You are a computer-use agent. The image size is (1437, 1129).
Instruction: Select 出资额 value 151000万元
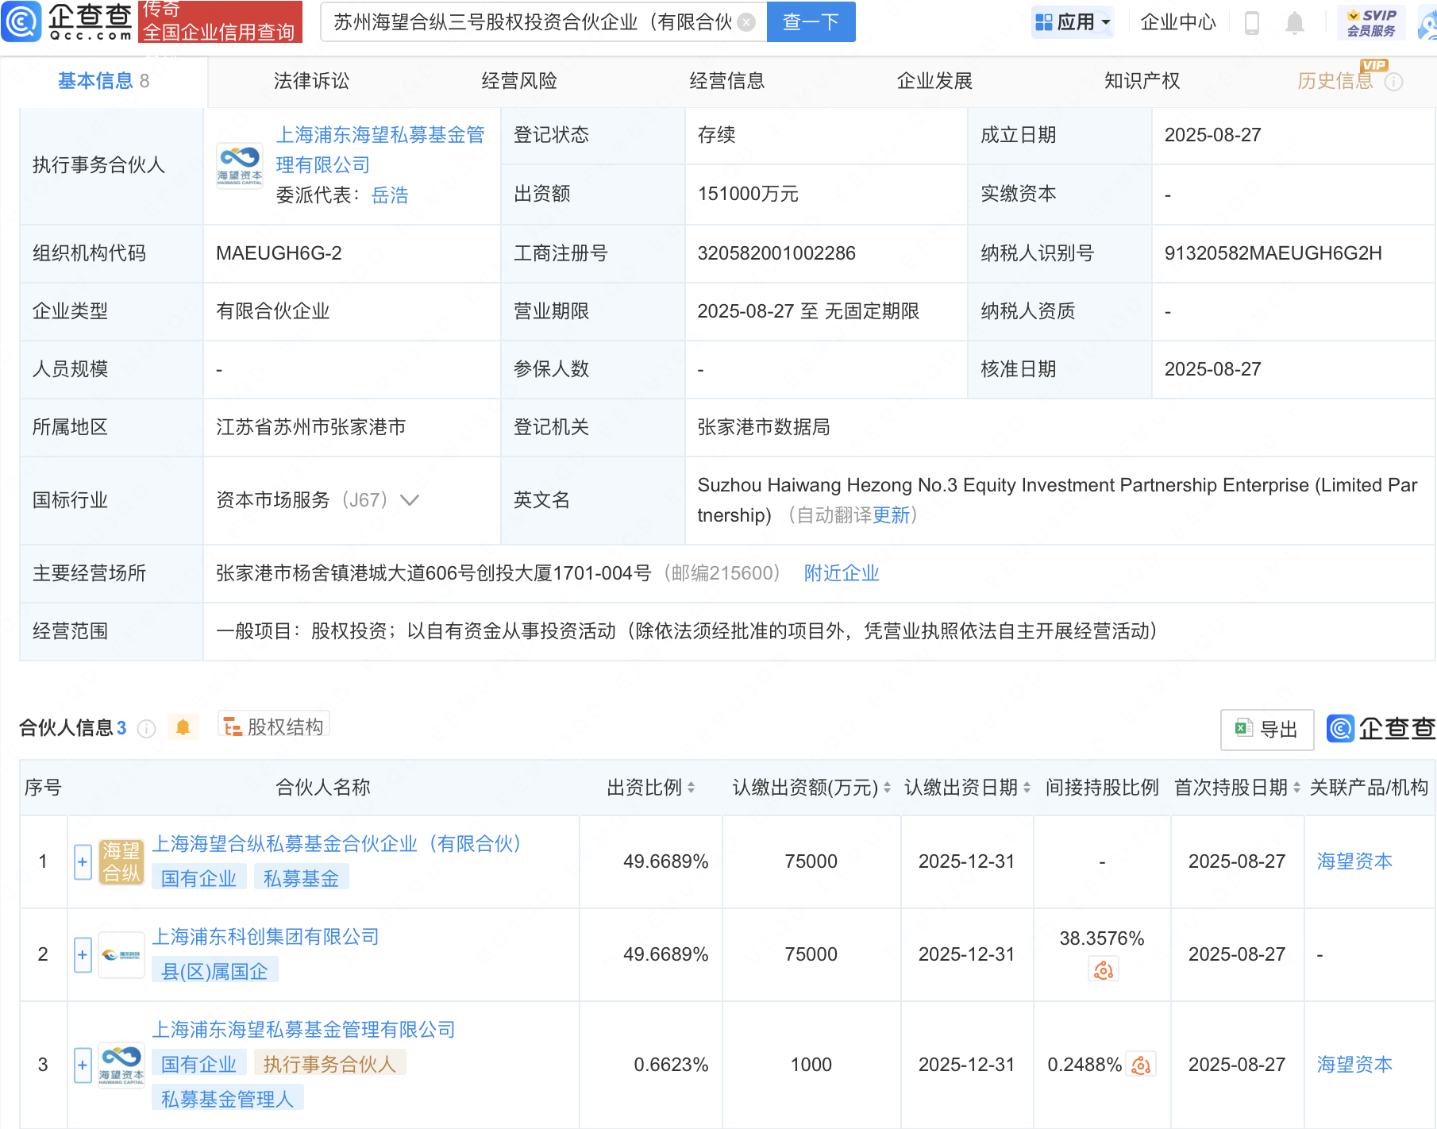point(748,195)
